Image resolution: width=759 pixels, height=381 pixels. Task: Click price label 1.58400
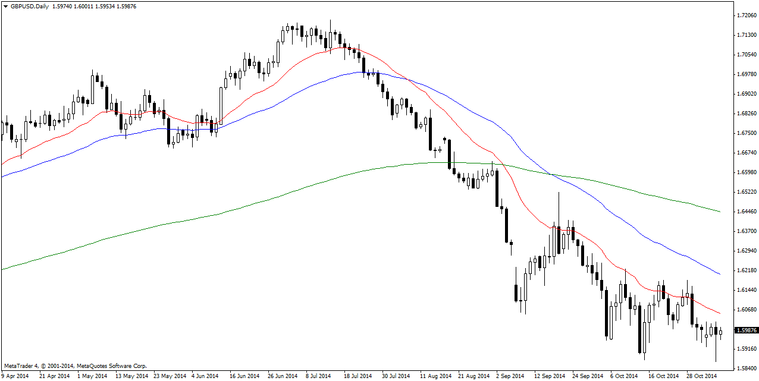[747, 368]
